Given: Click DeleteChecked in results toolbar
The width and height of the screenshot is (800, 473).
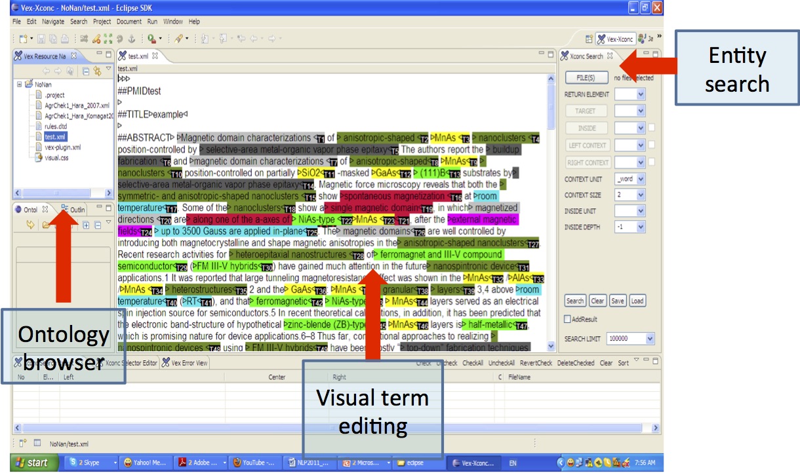Looking at the screenshot, I should tap(576, 363).
